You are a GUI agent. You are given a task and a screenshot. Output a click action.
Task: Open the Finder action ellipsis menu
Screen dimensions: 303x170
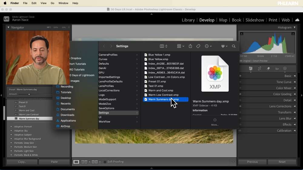(x=208, y=46)
